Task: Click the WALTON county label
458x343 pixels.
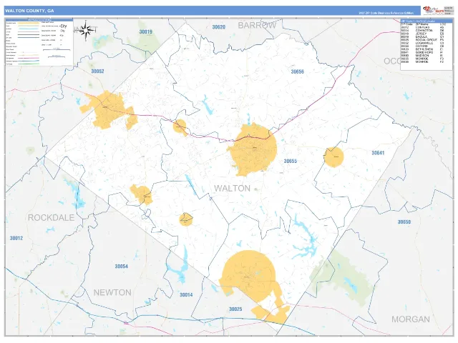Action: [x=232, y=188]
